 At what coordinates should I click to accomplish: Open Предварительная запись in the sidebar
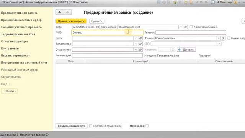coord(19,13)
